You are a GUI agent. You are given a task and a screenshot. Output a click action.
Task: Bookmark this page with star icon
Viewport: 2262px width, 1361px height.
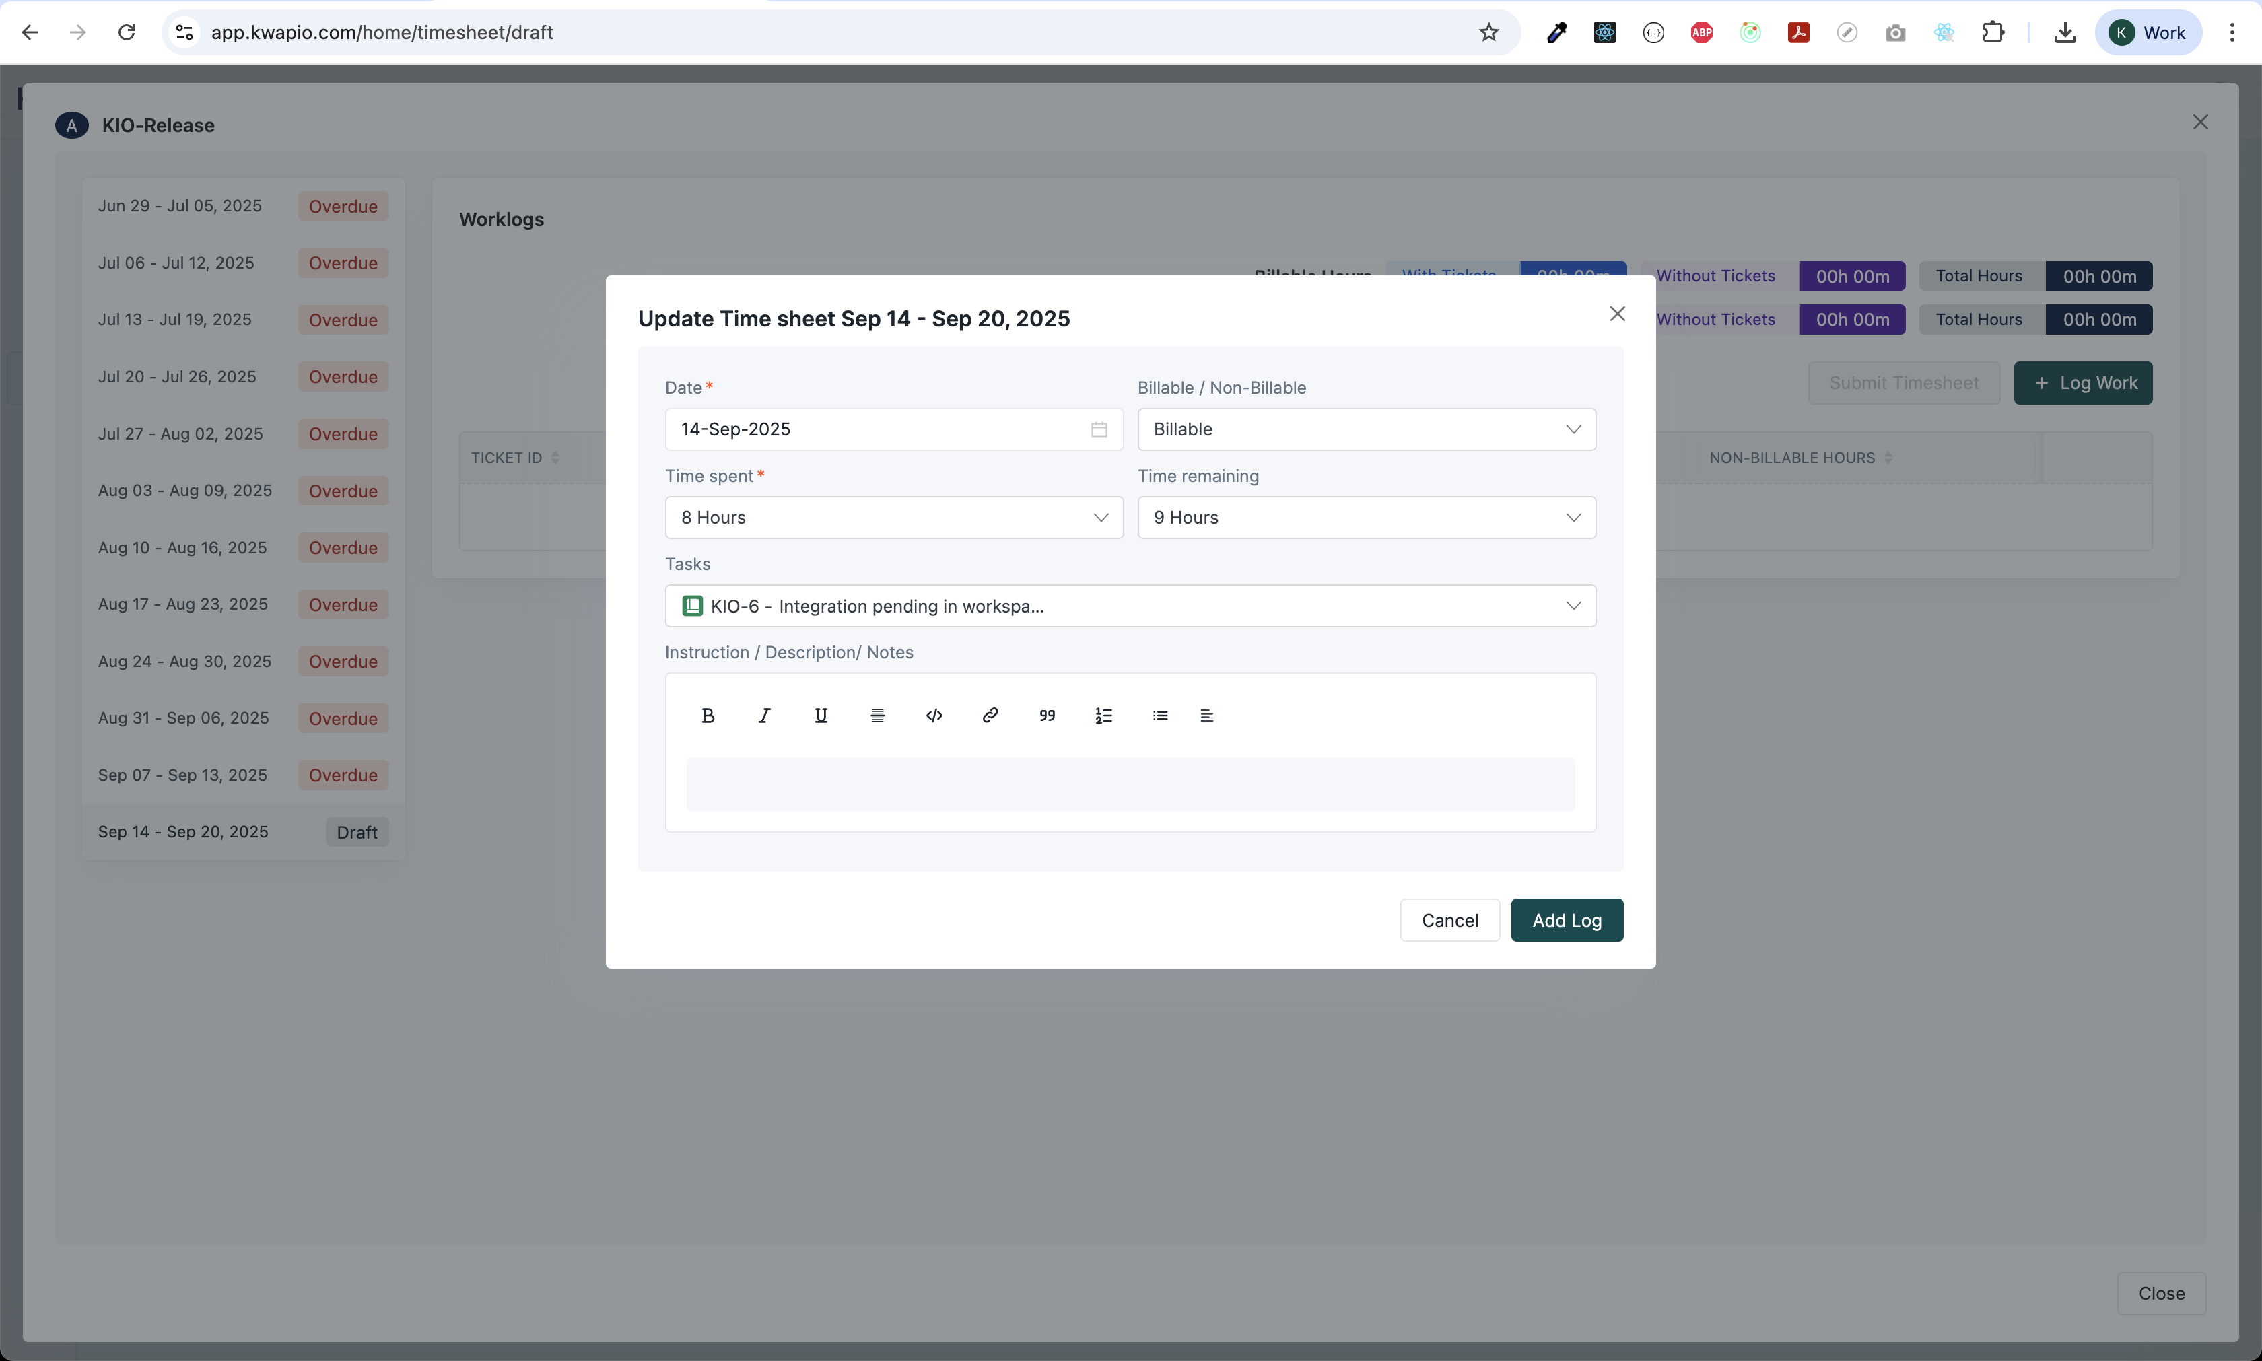(x=1488, y=32)
